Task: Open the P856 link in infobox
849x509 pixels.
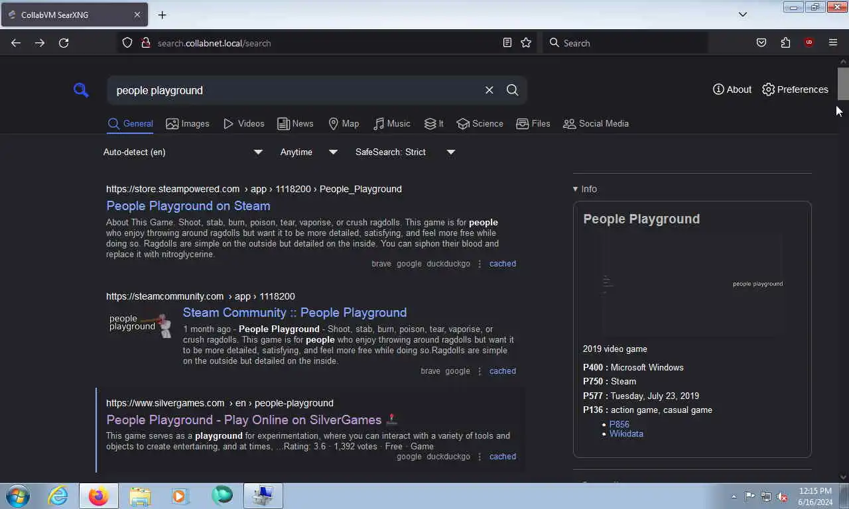Action: [x=620, y=424]
